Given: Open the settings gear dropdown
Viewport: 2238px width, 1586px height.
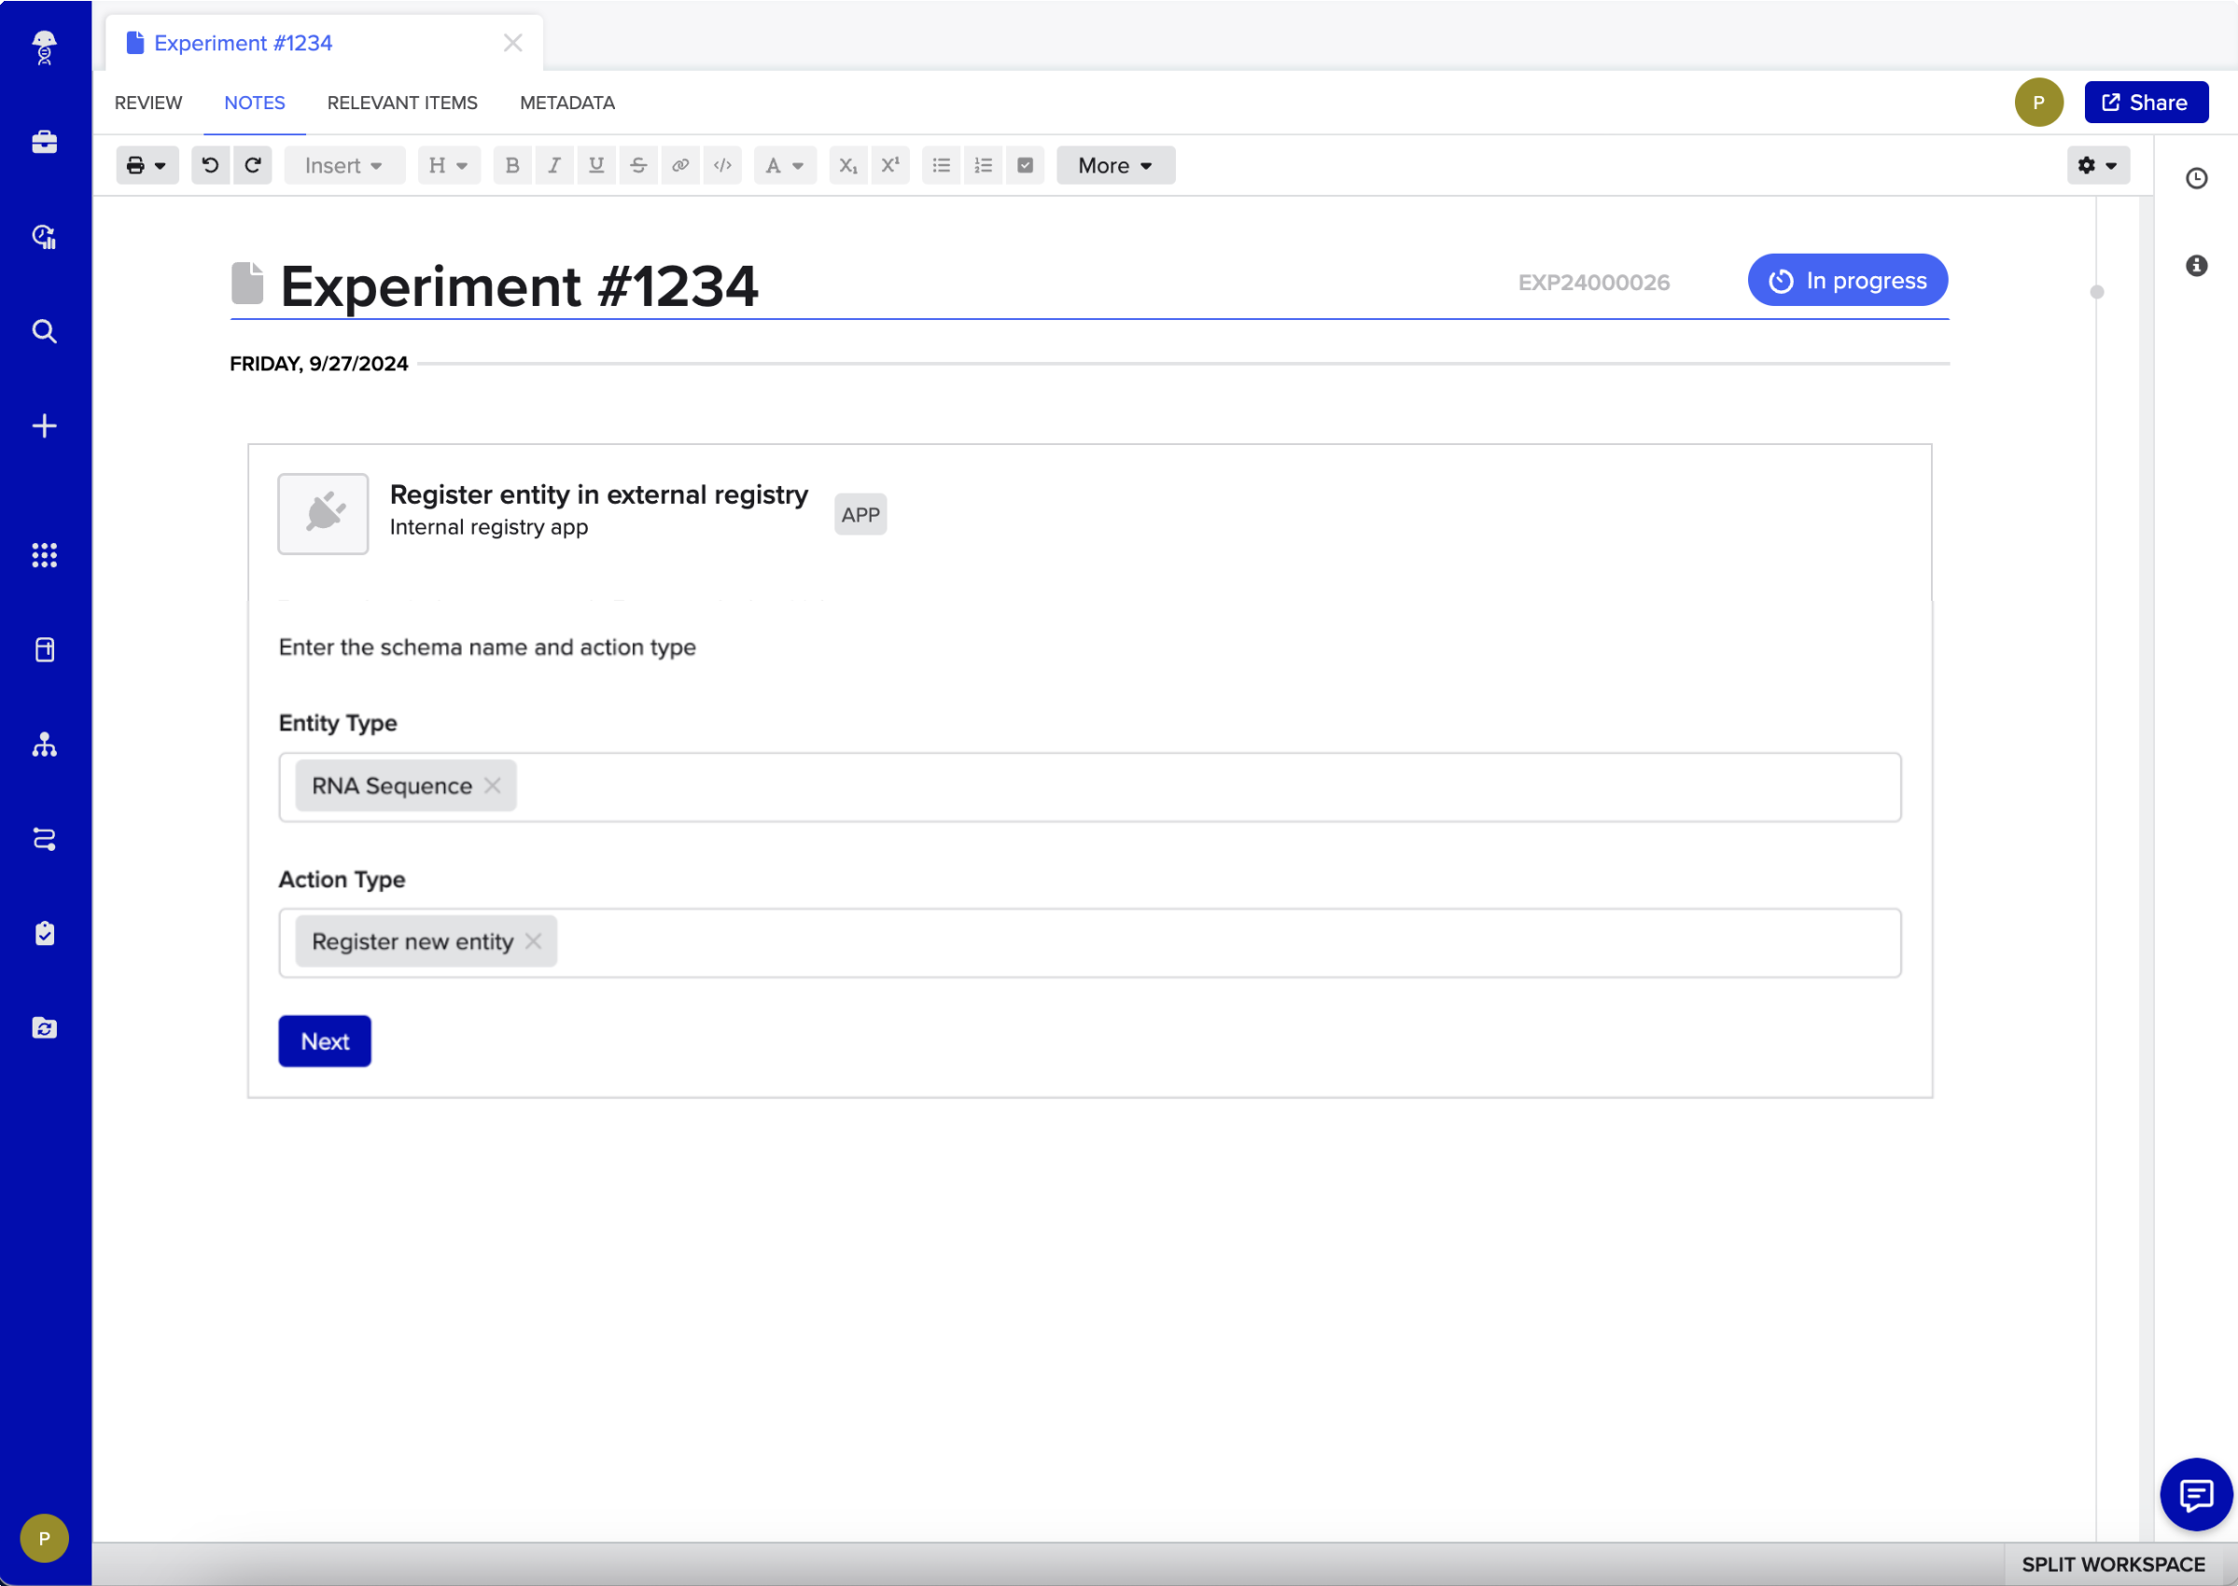Looking at the screenshot, I should [x=2098, y=165].
